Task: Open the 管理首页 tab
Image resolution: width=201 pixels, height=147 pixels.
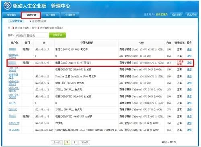Action: pos(12,15)
